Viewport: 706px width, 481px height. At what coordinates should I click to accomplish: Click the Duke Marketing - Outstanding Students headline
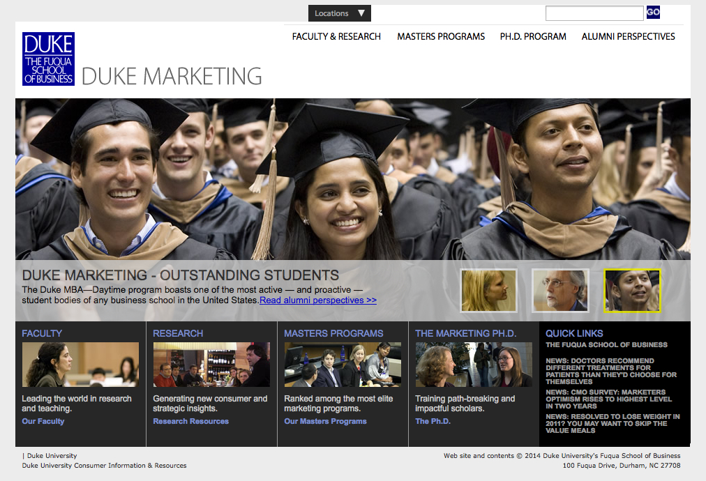click(x=181, y=275)
